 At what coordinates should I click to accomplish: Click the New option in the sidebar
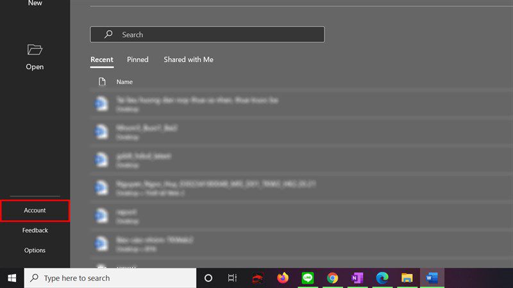pos(35,3)
